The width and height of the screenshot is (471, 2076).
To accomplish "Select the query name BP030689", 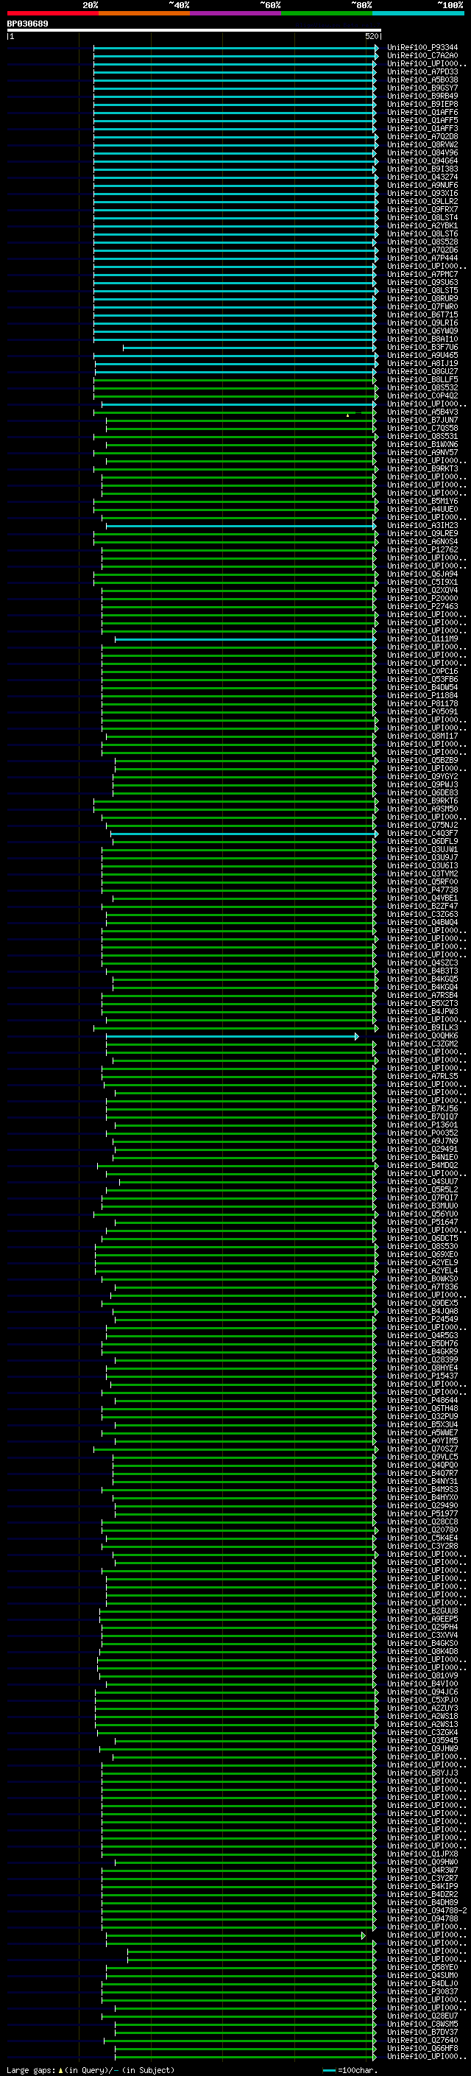I will pyautogui.click(x=27, y=24).
